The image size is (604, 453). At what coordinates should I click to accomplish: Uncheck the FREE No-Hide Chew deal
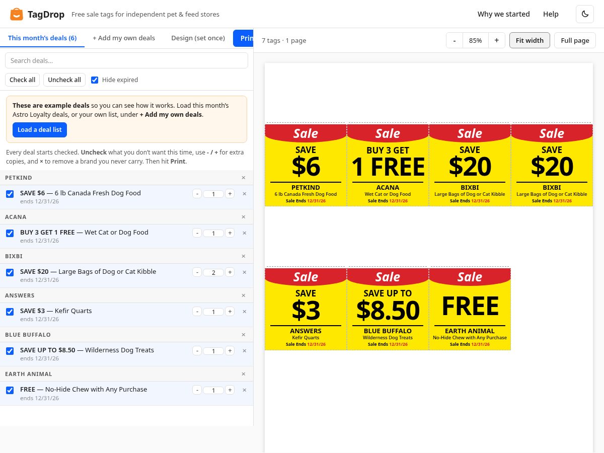pyautogui.click(x=10, y=390)
